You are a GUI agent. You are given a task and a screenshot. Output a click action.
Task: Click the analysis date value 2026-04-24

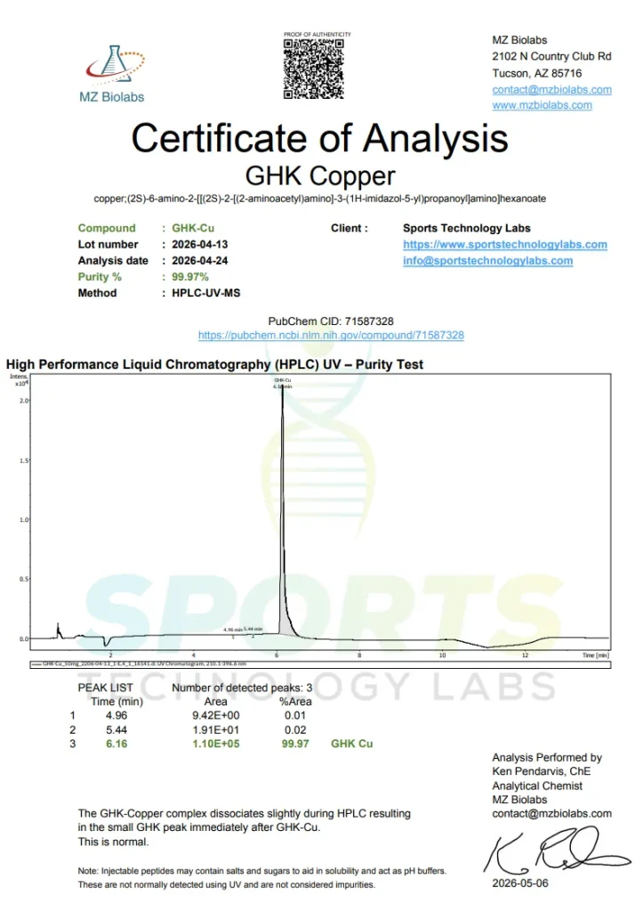tap(200, 261)
